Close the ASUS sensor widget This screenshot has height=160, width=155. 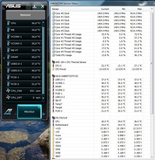pos(43,6)
